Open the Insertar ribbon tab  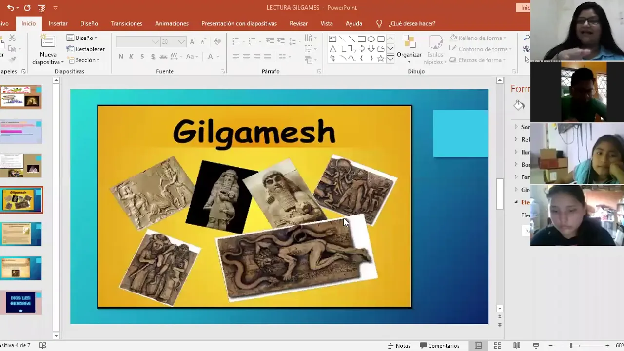coord(58,23)
